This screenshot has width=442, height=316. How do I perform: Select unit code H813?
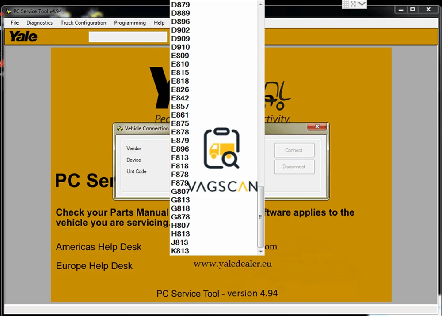[213, 234]
